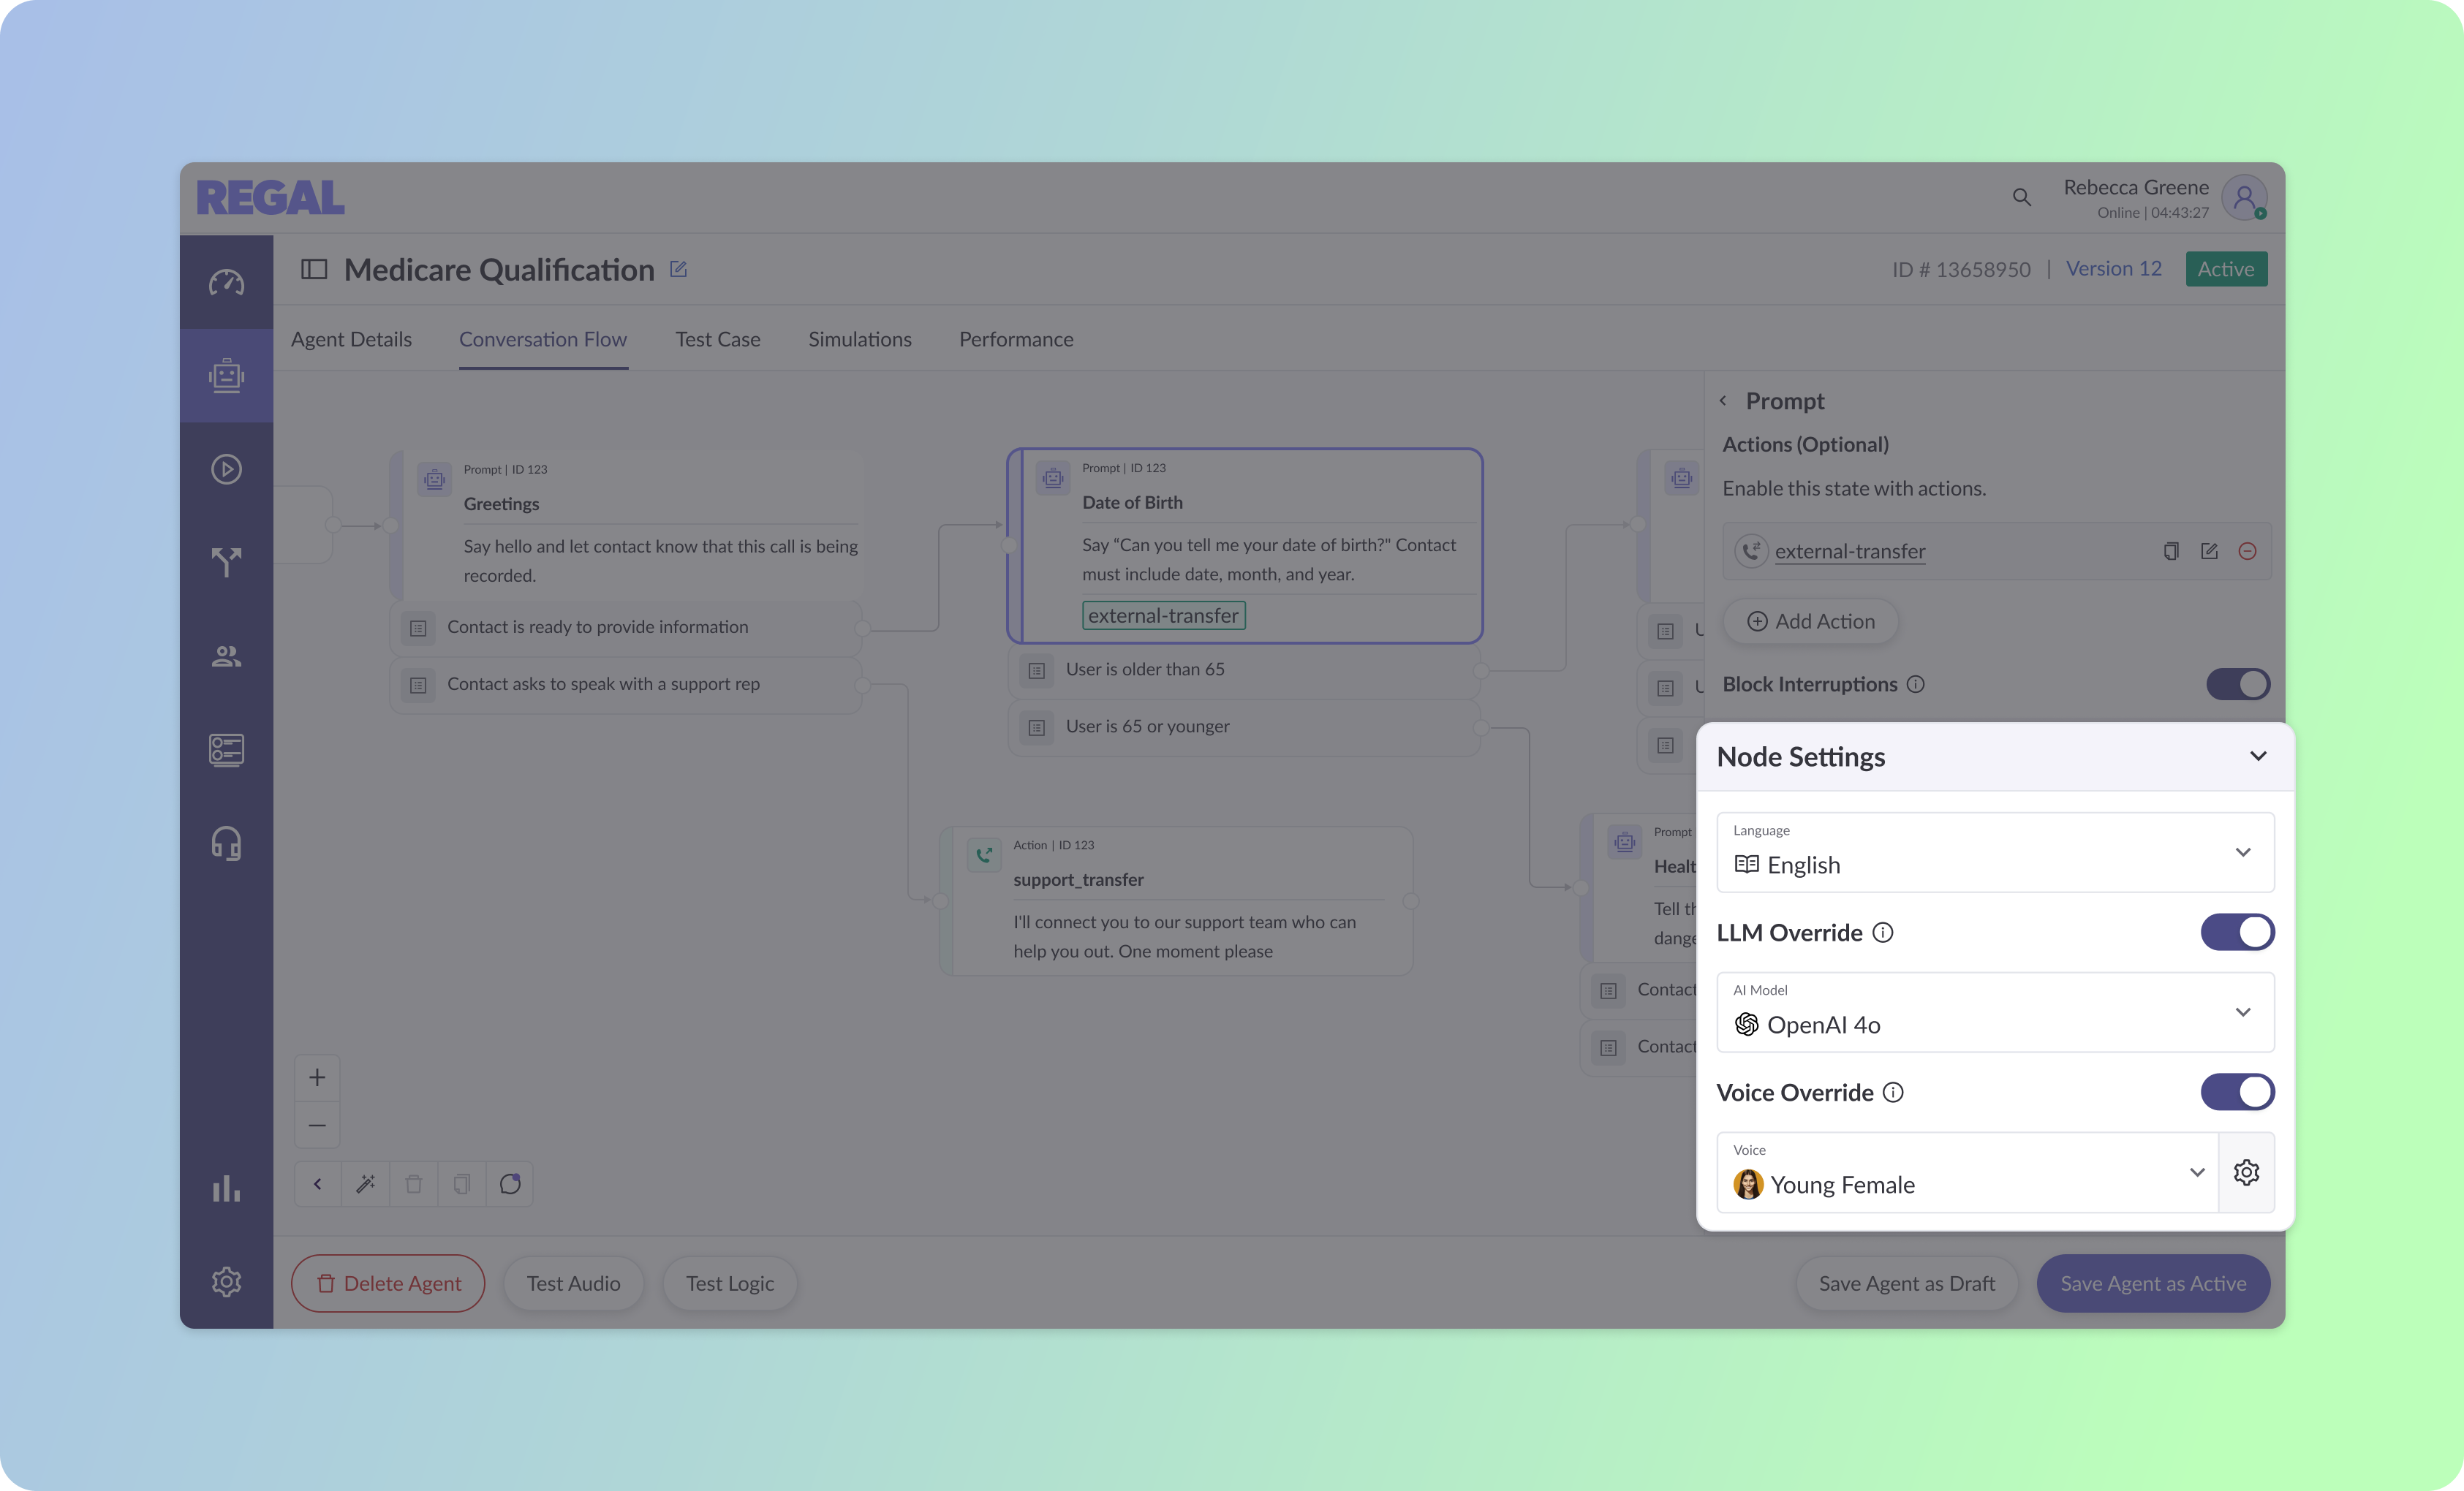2464x1491 pixels.
Task: Edit the external-transfer action
Action: tap(2209, 552)
